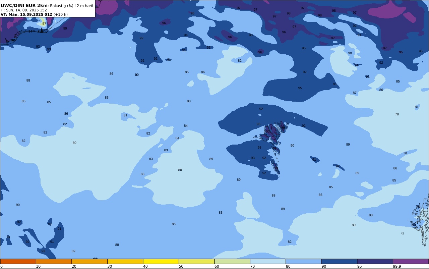Click the 70–80 lightest blue legend swatch
Viewport: 429px width, 269px height.
[x=268, y=261]
